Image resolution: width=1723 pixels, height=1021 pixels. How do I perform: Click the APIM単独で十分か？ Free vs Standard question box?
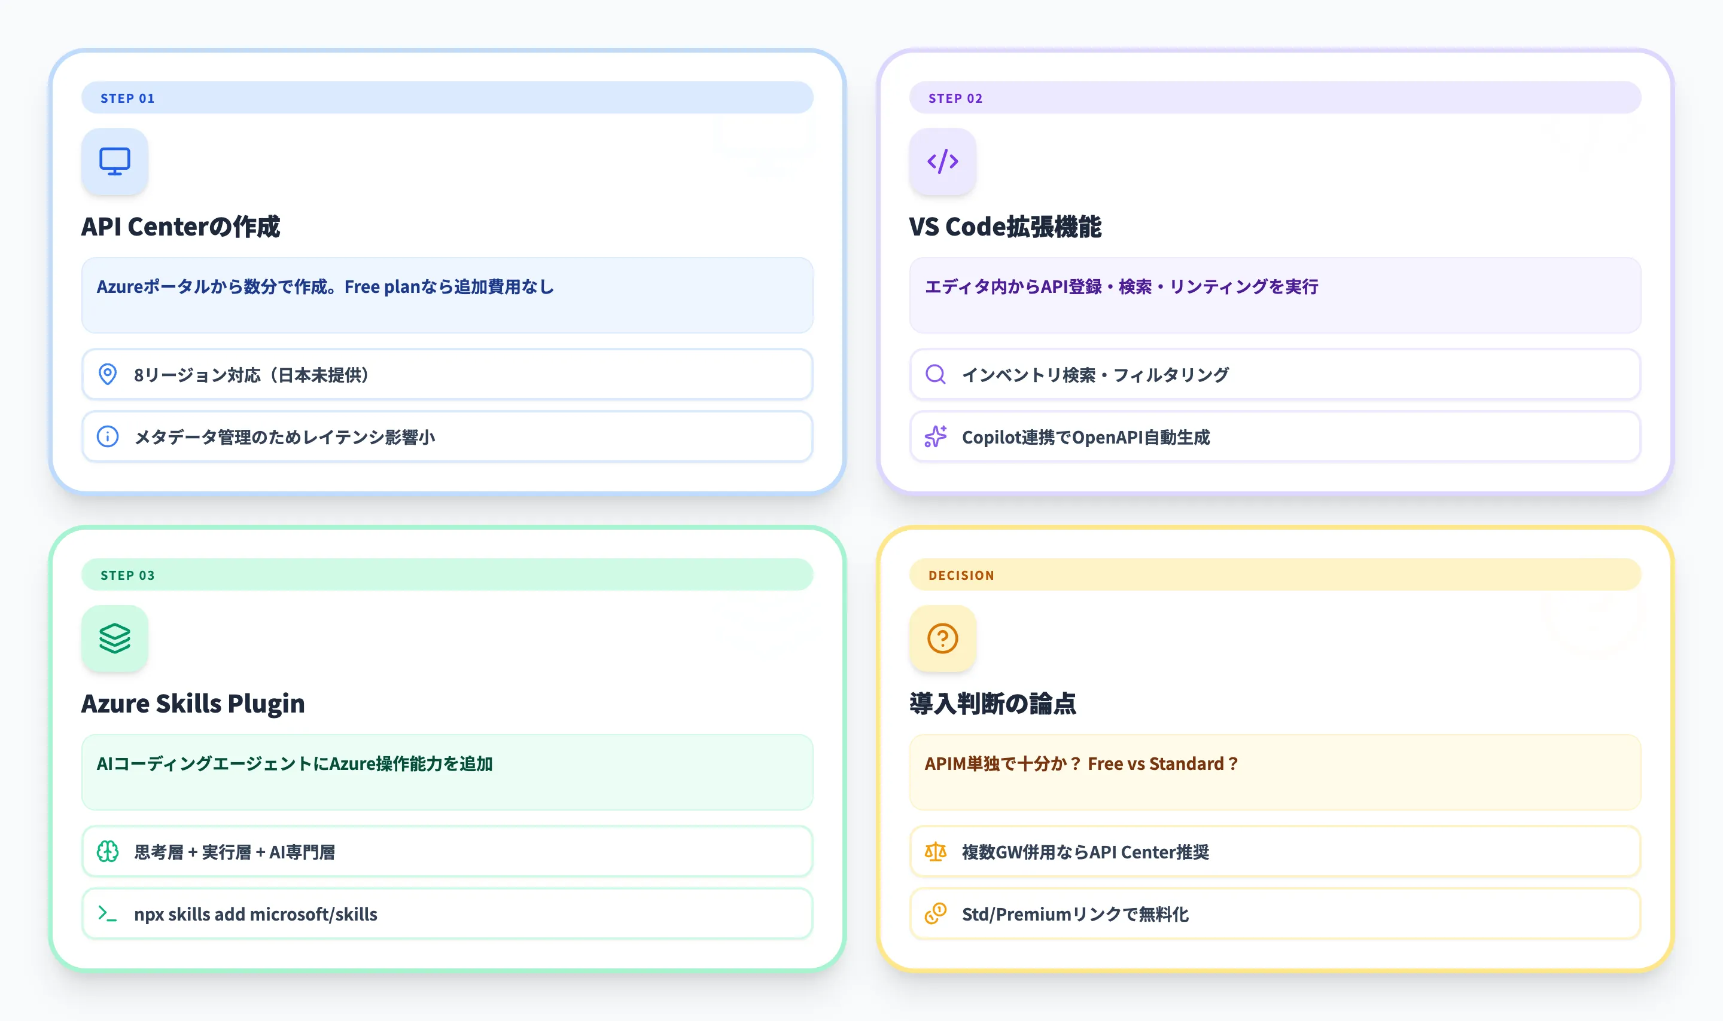tap(1275, 772)
